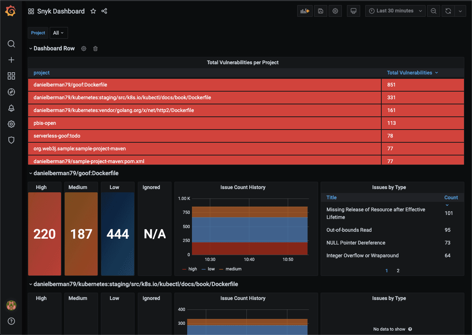Open the first High panel title menu
Viewport: 472px width, 335px height.
click(x=41, y=187)
